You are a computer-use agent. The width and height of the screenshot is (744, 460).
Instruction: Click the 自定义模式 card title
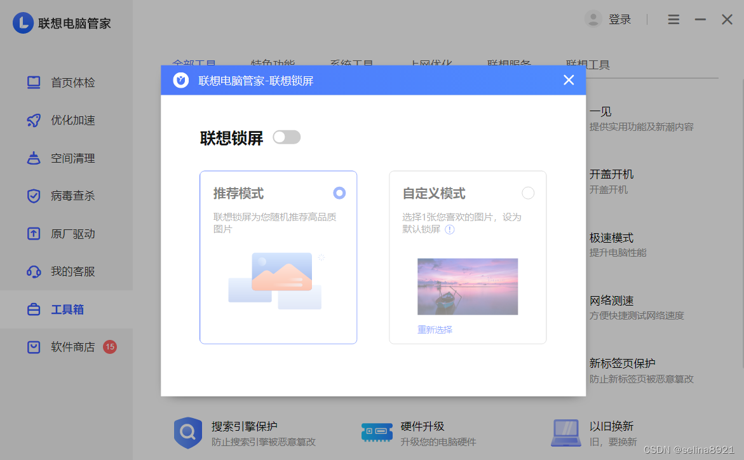click(434, 194)
